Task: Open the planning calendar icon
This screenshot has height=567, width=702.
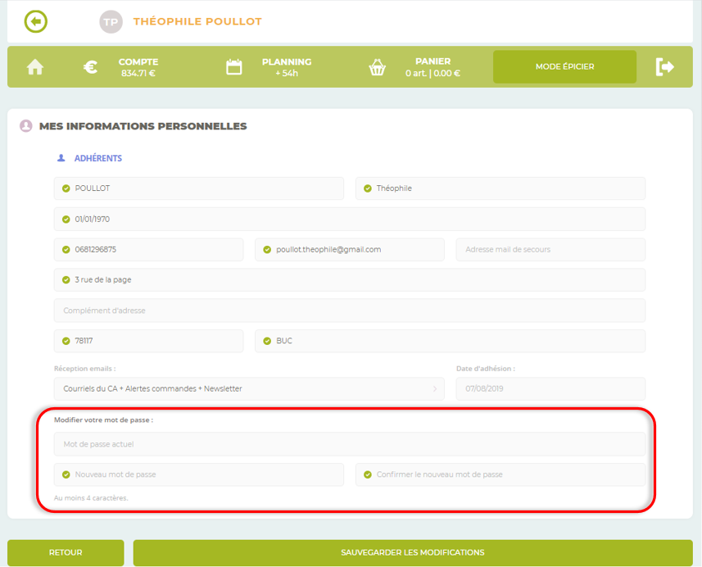Action: coord(234,67)
